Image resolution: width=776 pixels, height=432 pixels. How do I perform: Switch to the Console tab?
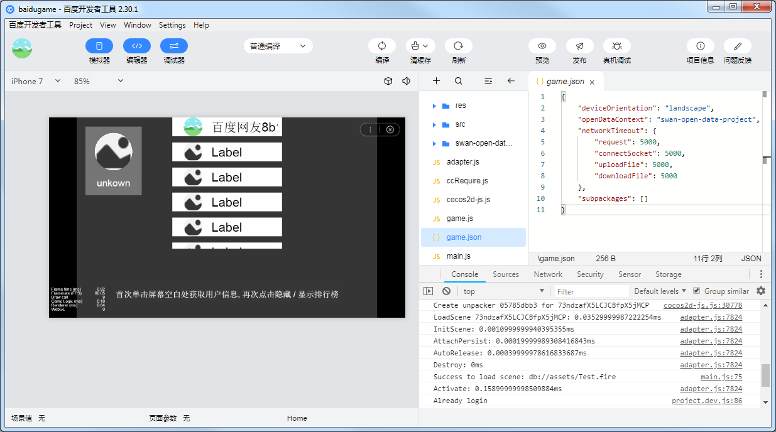click(465, 274)
